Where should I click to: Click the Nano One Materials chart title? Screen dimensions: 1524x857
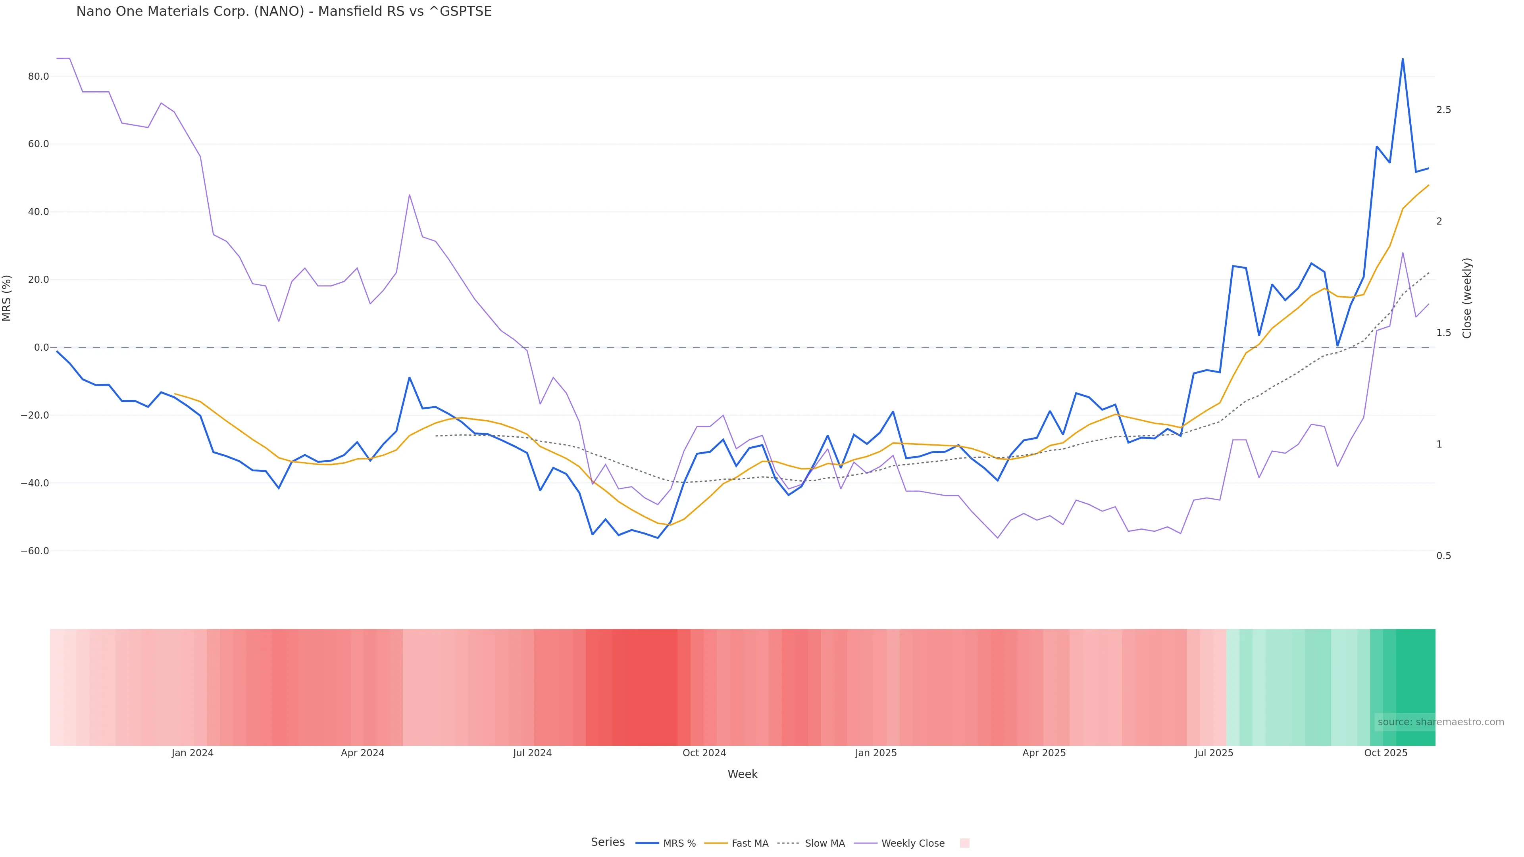pyautogui.click(x=284, y=12)
